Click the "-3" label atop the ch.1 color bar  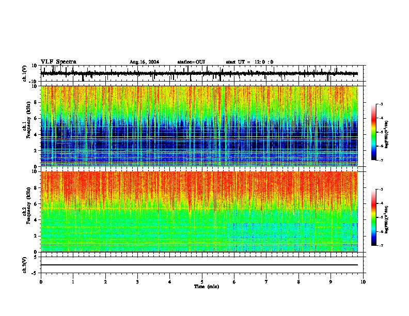pyautogui.click(x=381, y=104)
